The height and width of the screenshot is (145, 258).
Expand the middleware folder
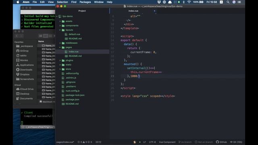pos(60,43)
